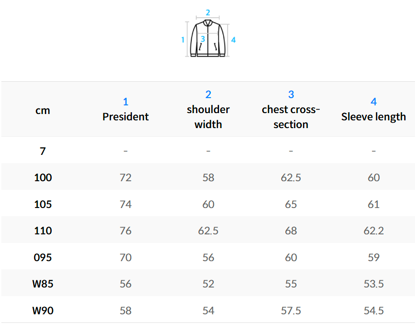Select the size 105 row label
The image size is (420, 327).
(43, 204)
